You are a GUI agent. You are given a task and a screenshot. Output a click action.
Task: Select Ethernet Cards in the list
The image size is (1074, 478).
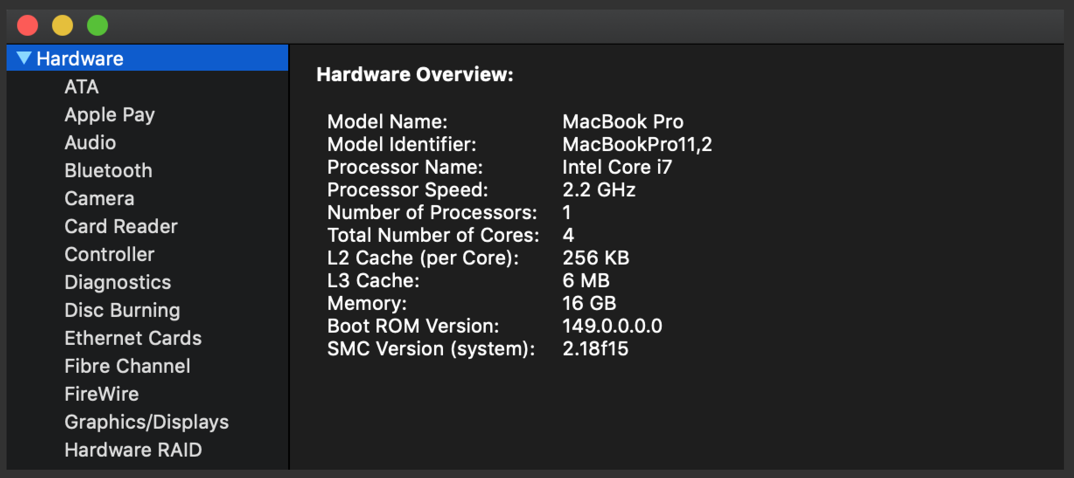click(x=133, y=338)
